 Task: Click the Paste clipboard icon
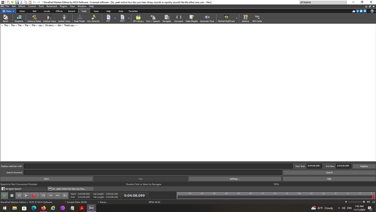(x=30, y=2)
